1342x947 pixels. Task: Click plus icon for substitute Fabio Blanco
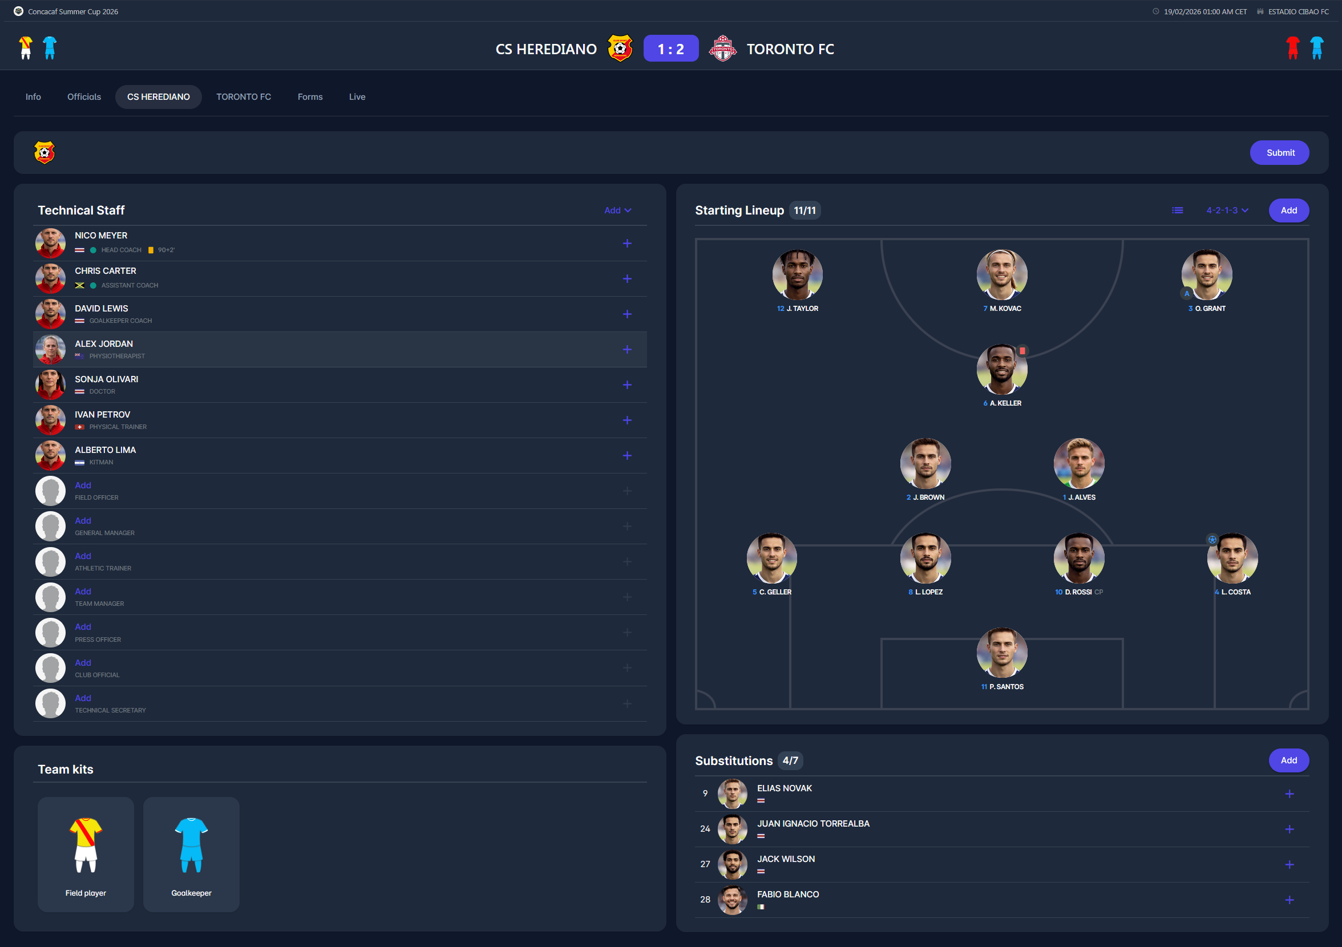coord(1289,900)
